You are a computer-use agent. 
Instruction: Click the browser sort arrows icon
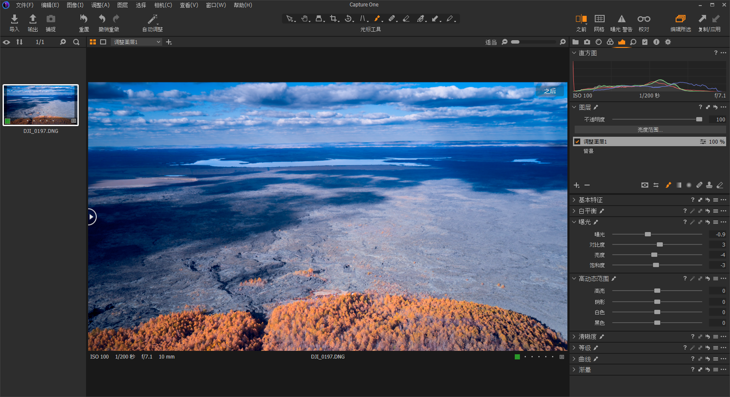(19, 42)
